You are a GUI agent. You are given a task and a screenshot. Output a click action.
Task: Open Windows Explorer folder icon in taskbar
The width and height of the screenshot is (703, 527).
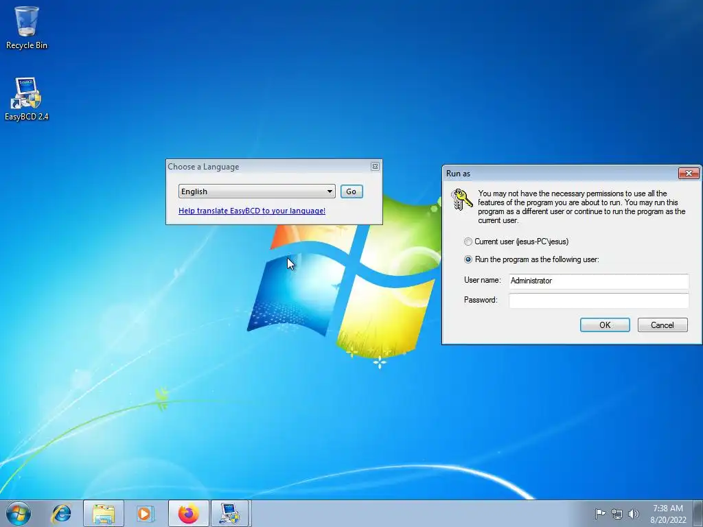click(104, 513)
